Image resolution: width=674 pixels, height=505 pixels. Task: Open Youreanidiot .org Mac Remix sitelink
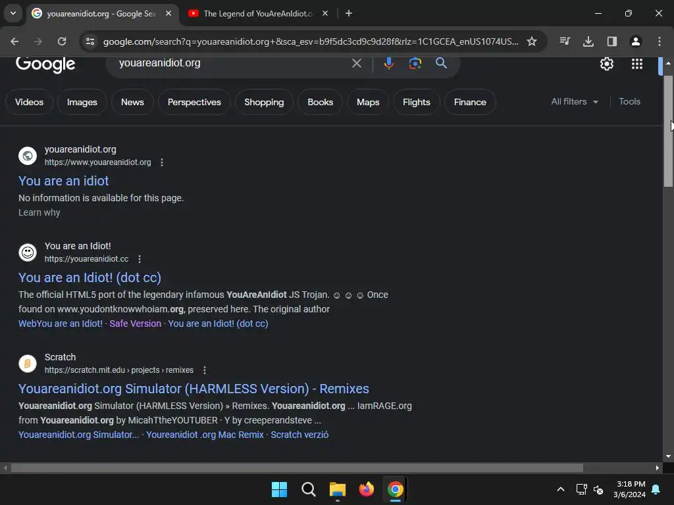click(x=205, y=435)
